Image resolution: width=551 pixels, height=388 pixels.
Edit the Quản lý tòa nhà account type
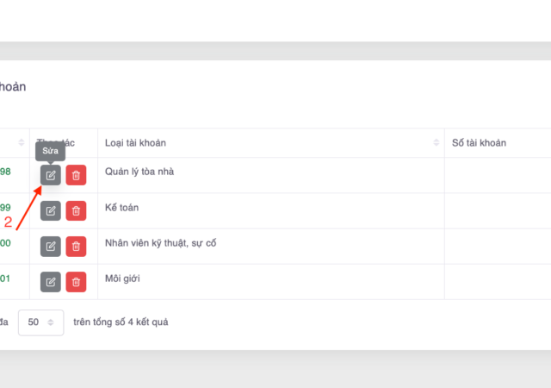pos(51,176)
